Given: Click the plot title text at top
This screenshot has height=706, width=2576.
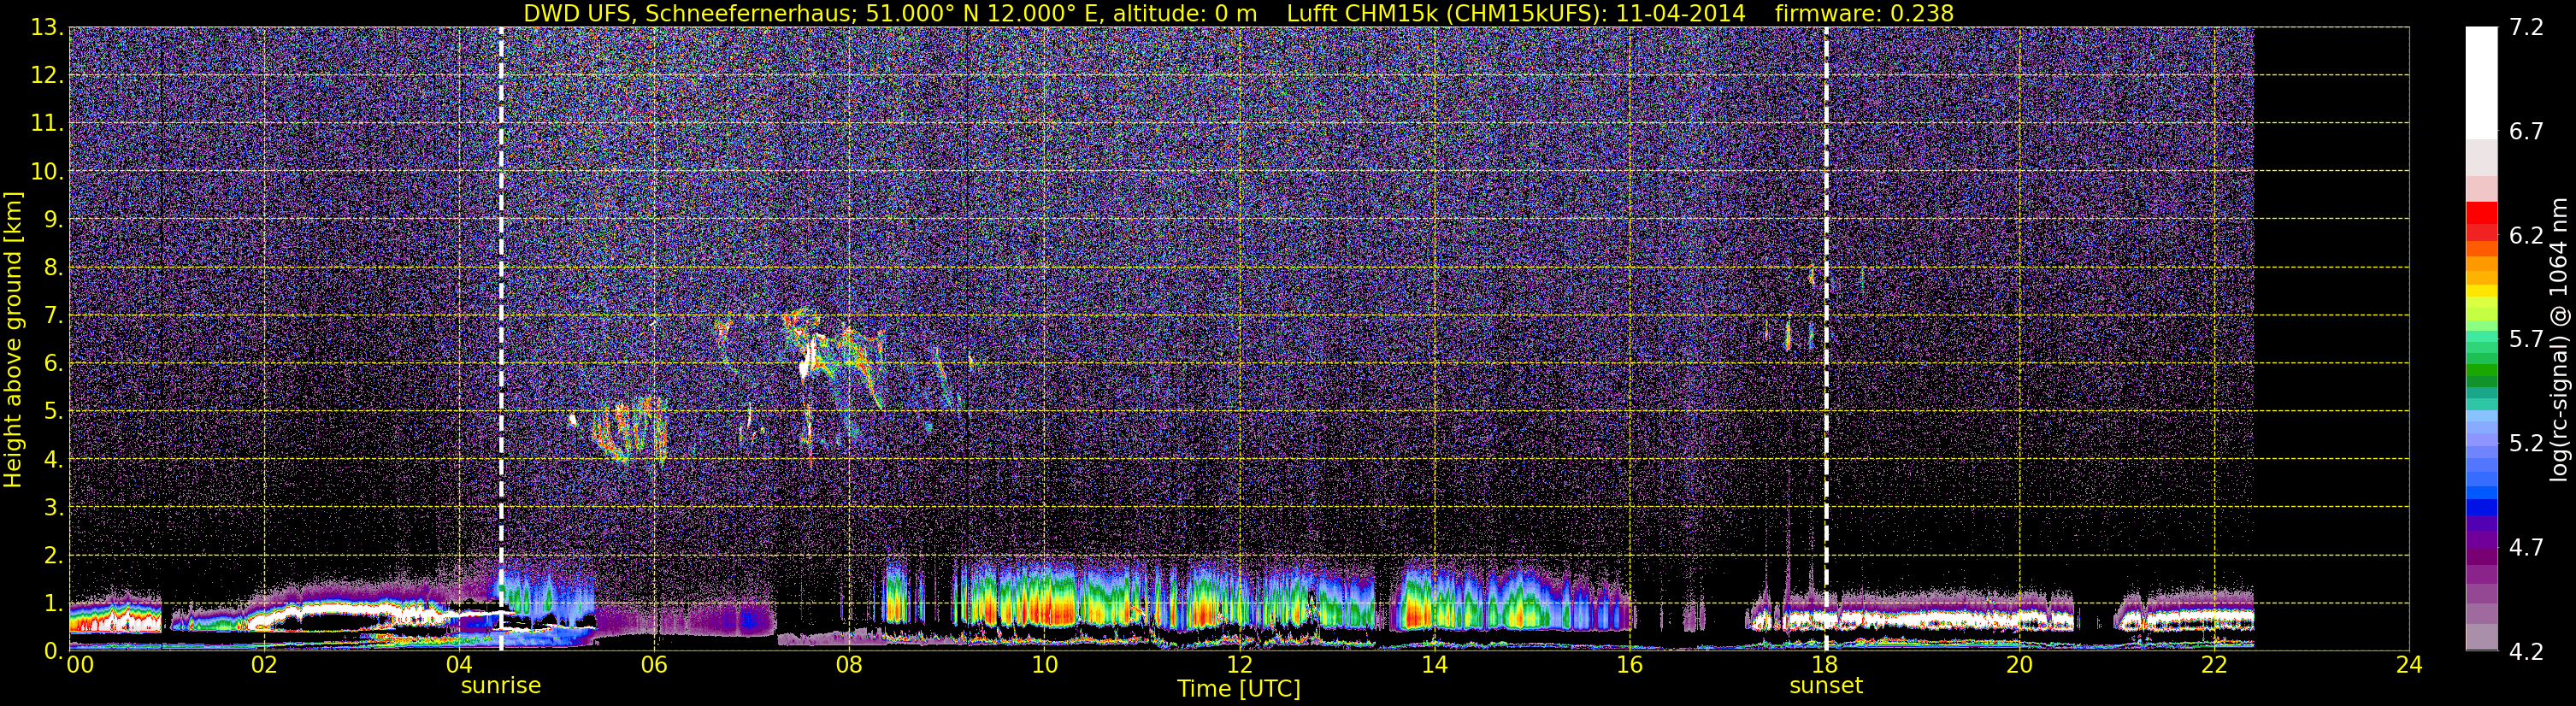Looking at the screenshot, I should click(1238, 13).
